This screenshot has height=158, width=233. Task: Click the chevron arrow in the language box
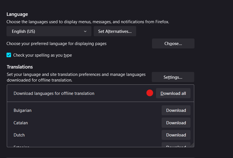(85, 31)
